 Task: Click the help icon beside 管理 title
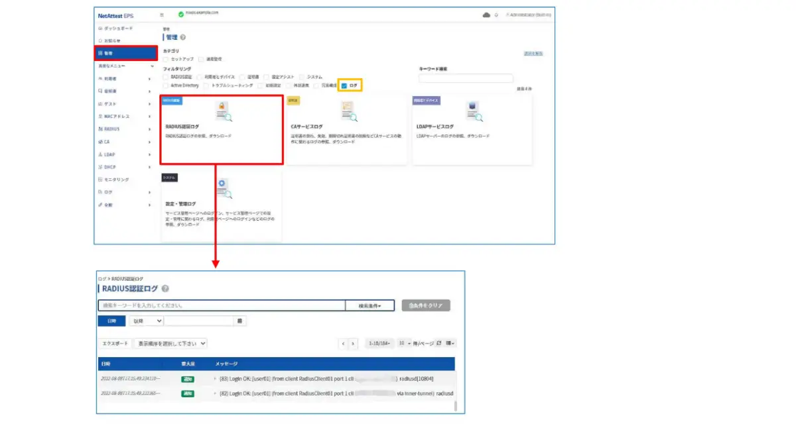pyautogui.click(x=182, y=38)
